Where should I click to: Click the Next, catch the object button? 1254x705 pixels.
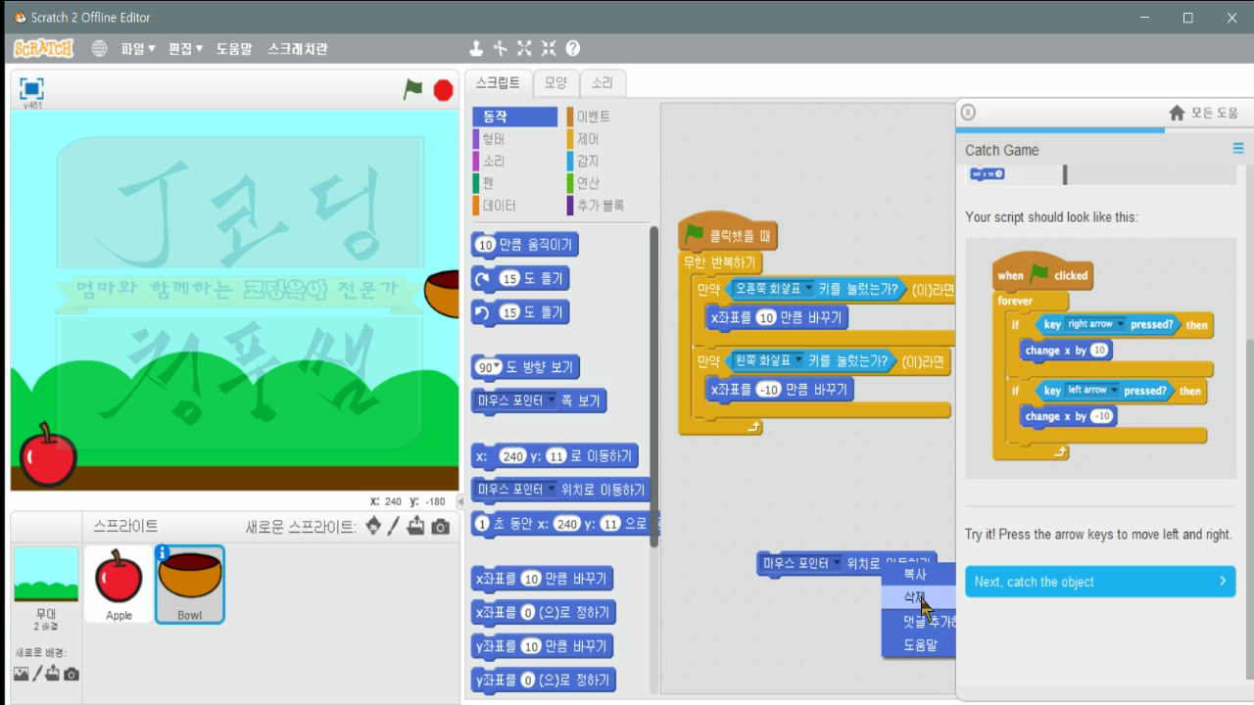coord(1099,582)
